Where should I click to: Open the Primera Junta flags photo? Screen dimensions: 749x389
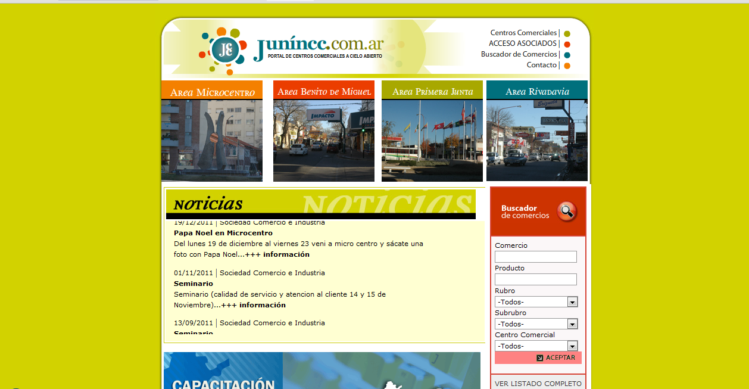(x=432, y=141)
